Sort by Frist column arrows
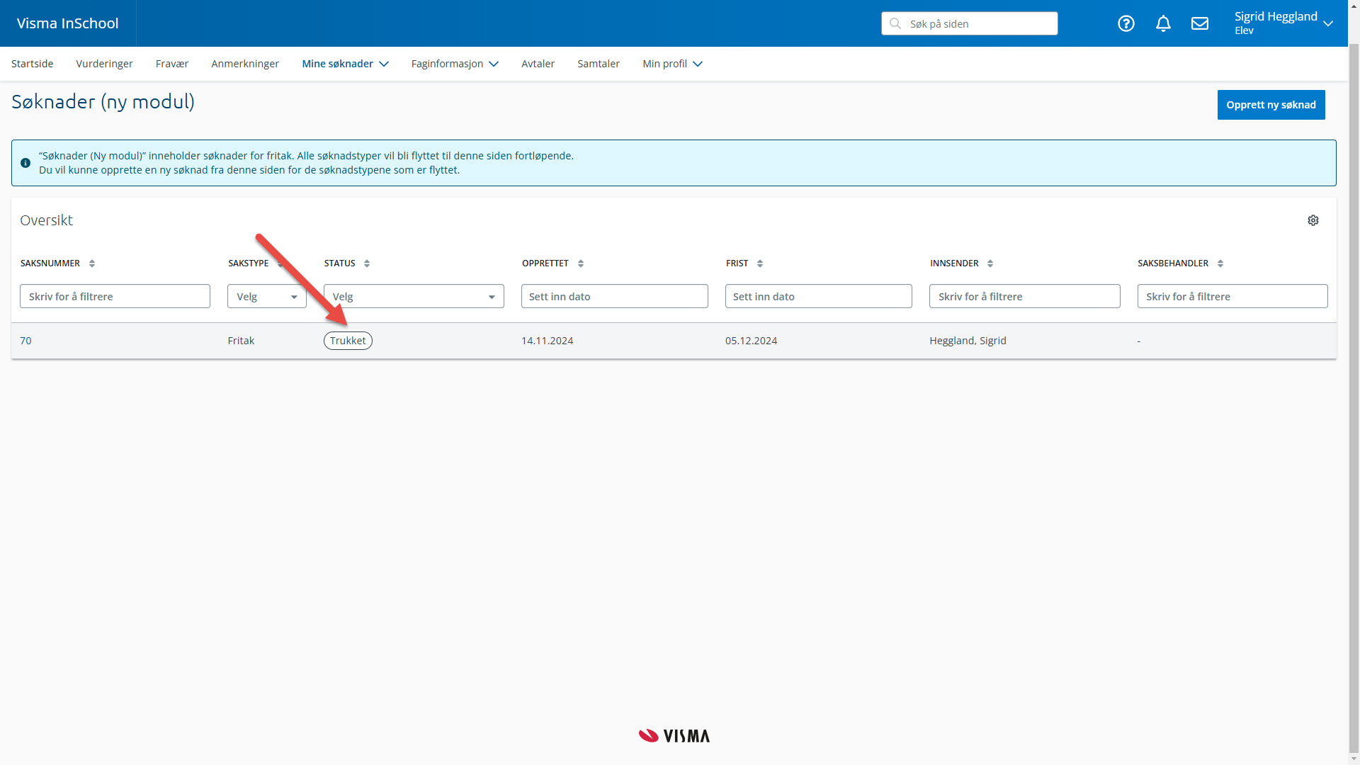 (x=760, y=263)
